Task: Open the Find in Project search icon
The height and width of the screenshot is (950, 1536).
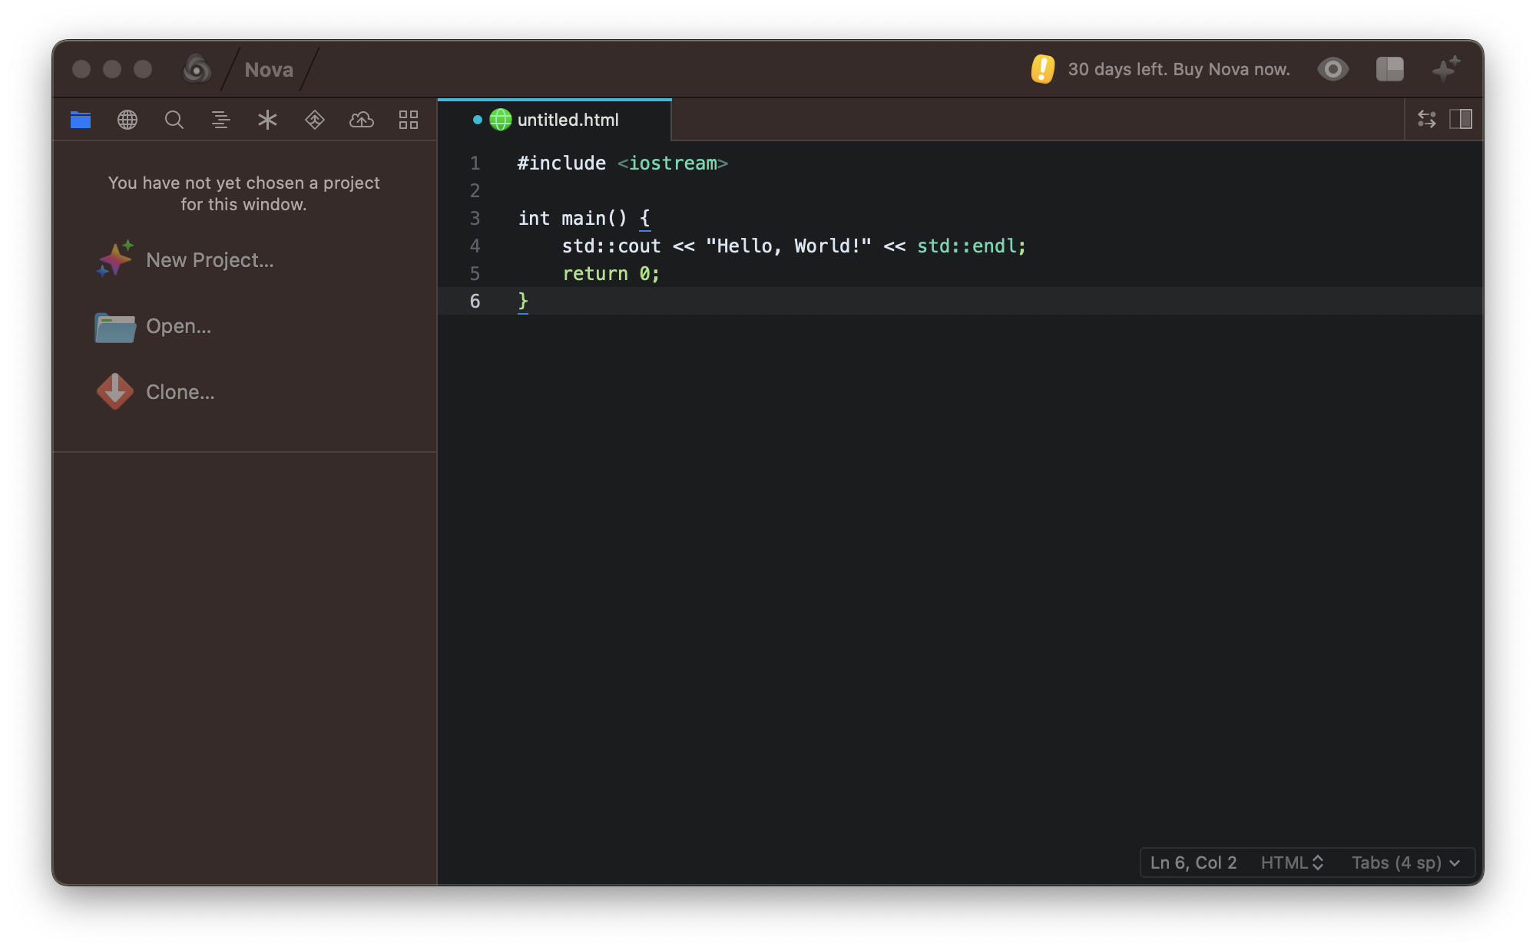Action: [174, 120]
